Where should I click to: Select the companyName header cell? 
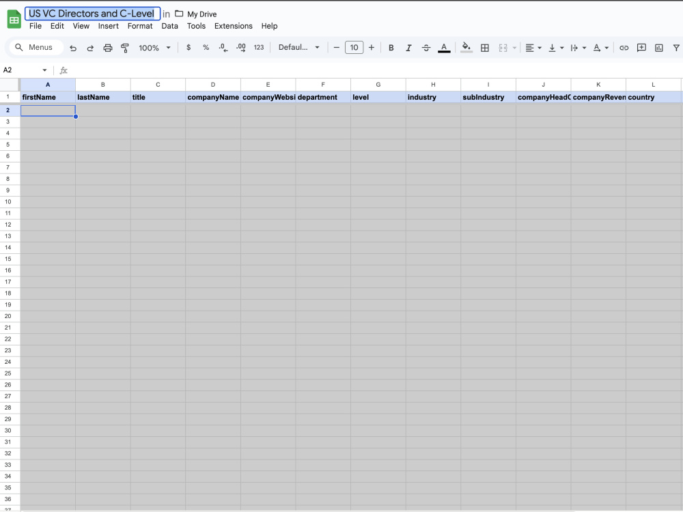pos(213,97)
